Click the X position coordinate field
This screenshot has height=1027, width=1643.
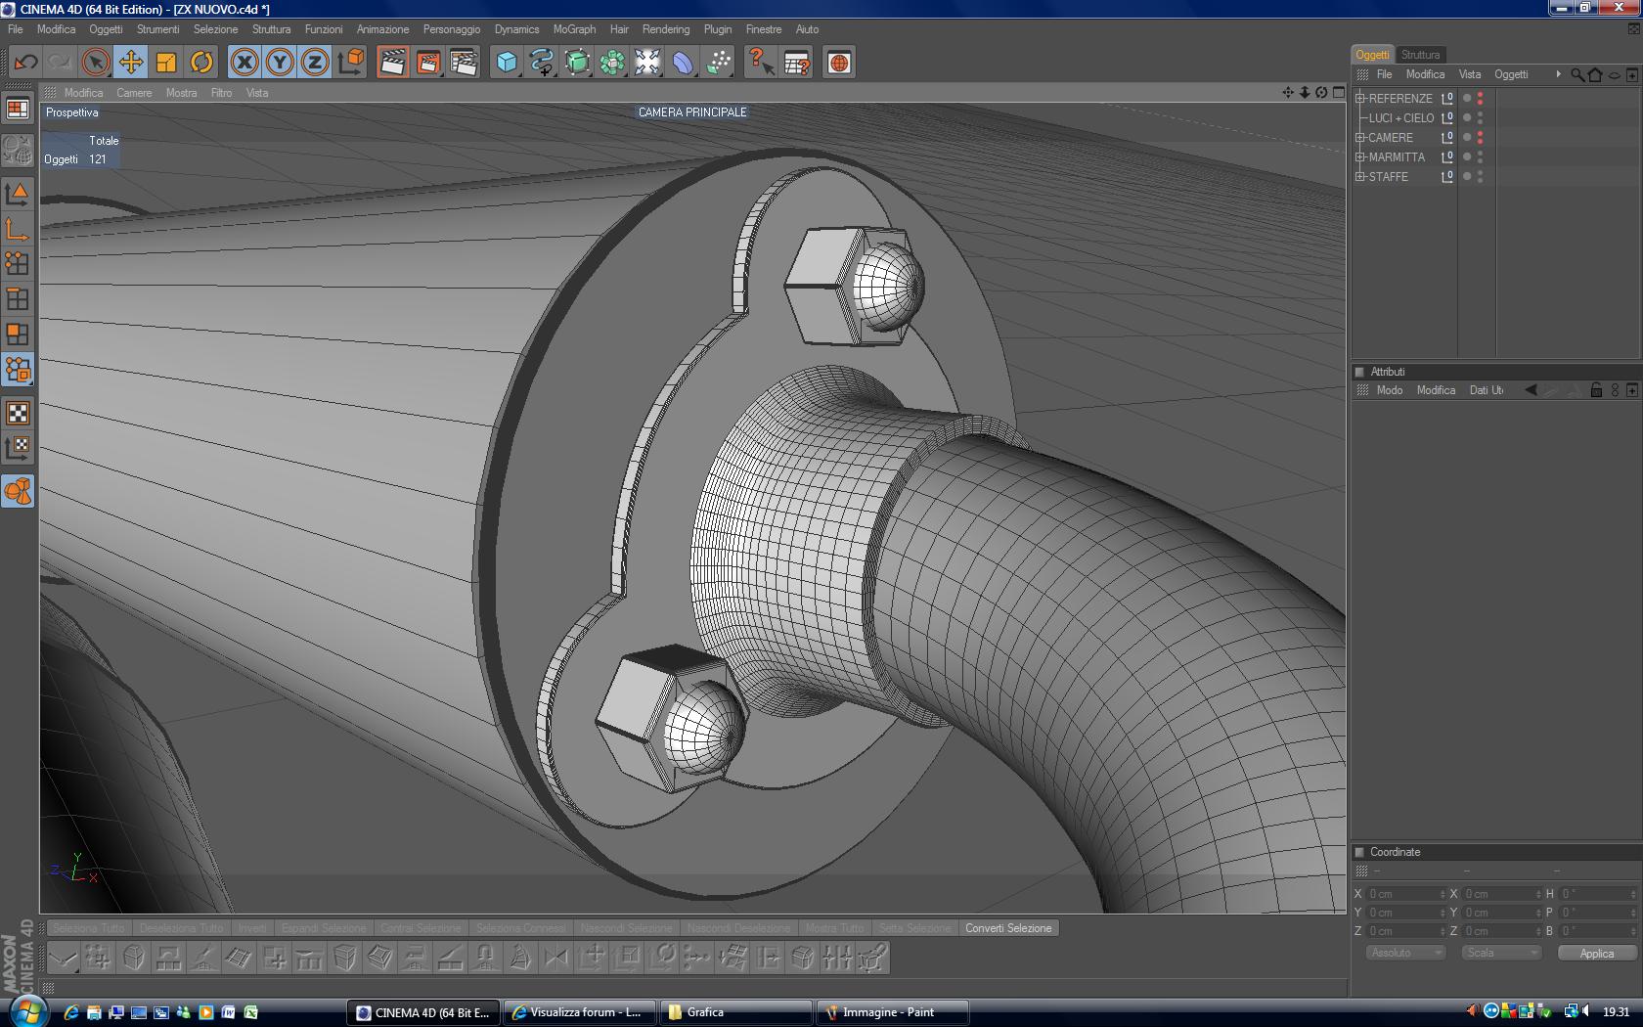point(1404,894)
